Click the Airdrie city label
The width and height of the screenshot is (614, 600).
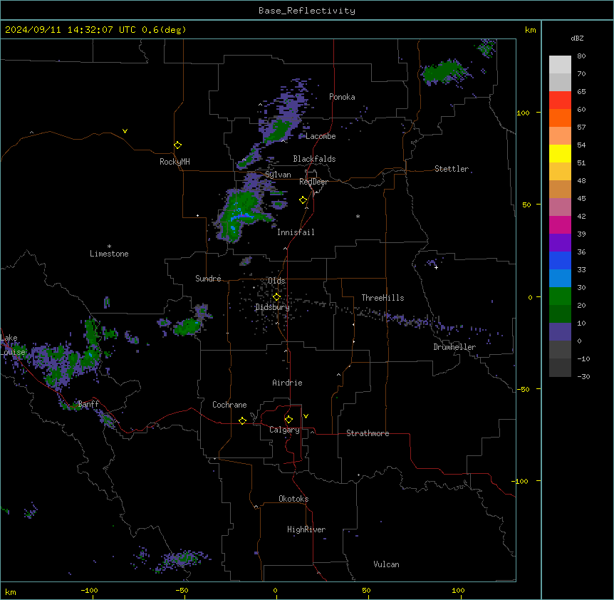[287, 383]
